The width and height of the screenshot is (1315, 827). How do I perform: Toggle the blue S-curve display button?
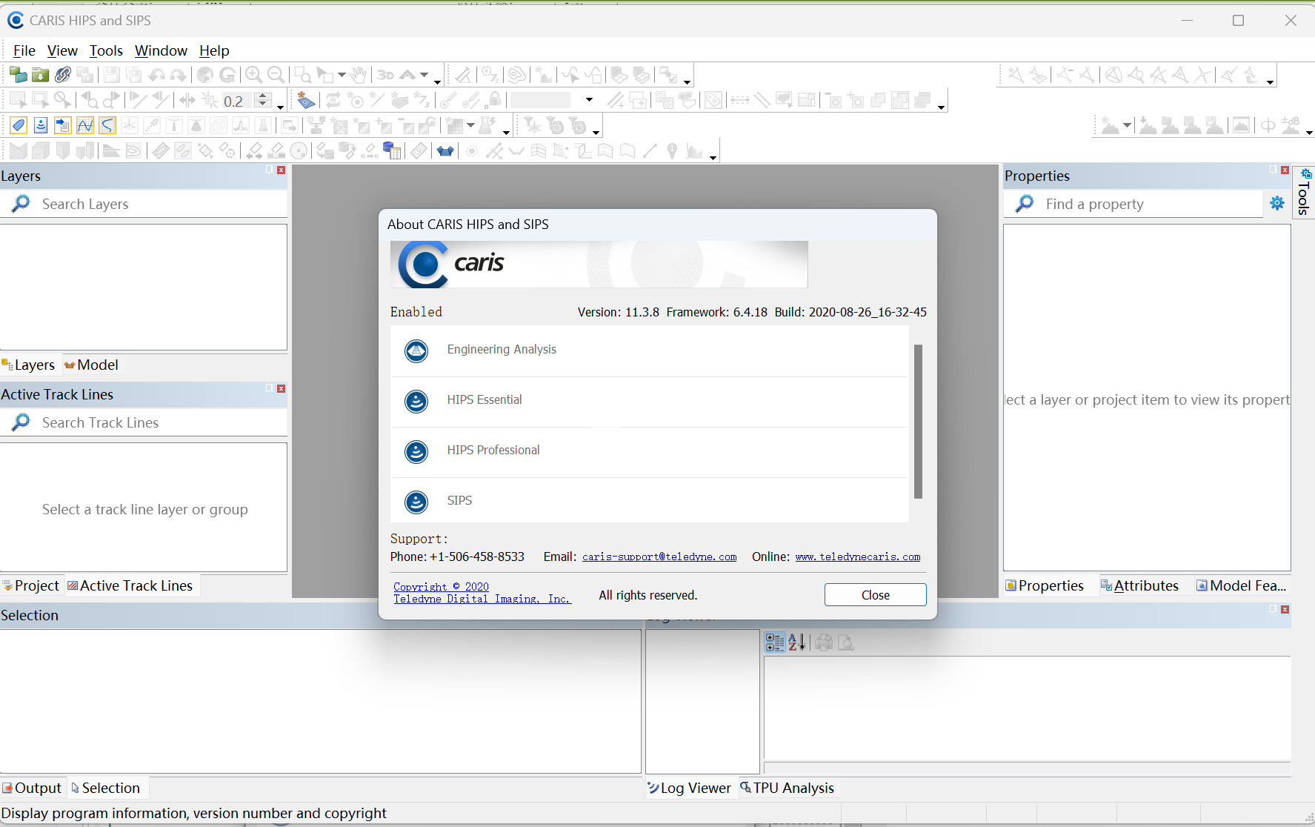[107, 126]
